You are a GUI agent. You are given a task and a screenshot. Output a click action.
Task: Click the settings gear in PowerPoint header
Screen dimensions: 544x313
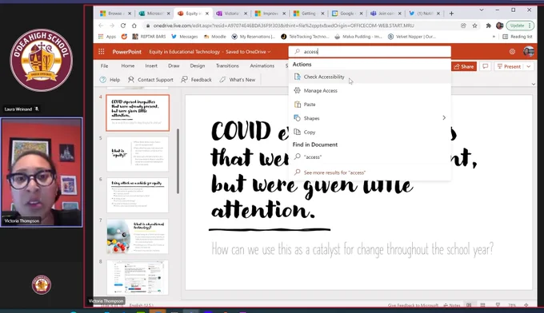(x=512, y=52)
